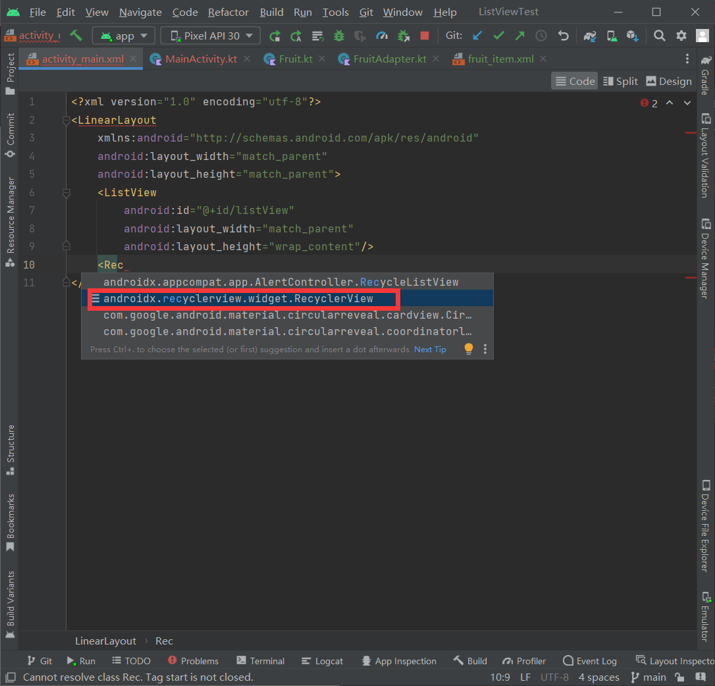Viewport: 715px width, 686px height.
Task: Select androidx.recyclerview.widget.RecyclerView suggestion
Action: click(x=238, y=299)
